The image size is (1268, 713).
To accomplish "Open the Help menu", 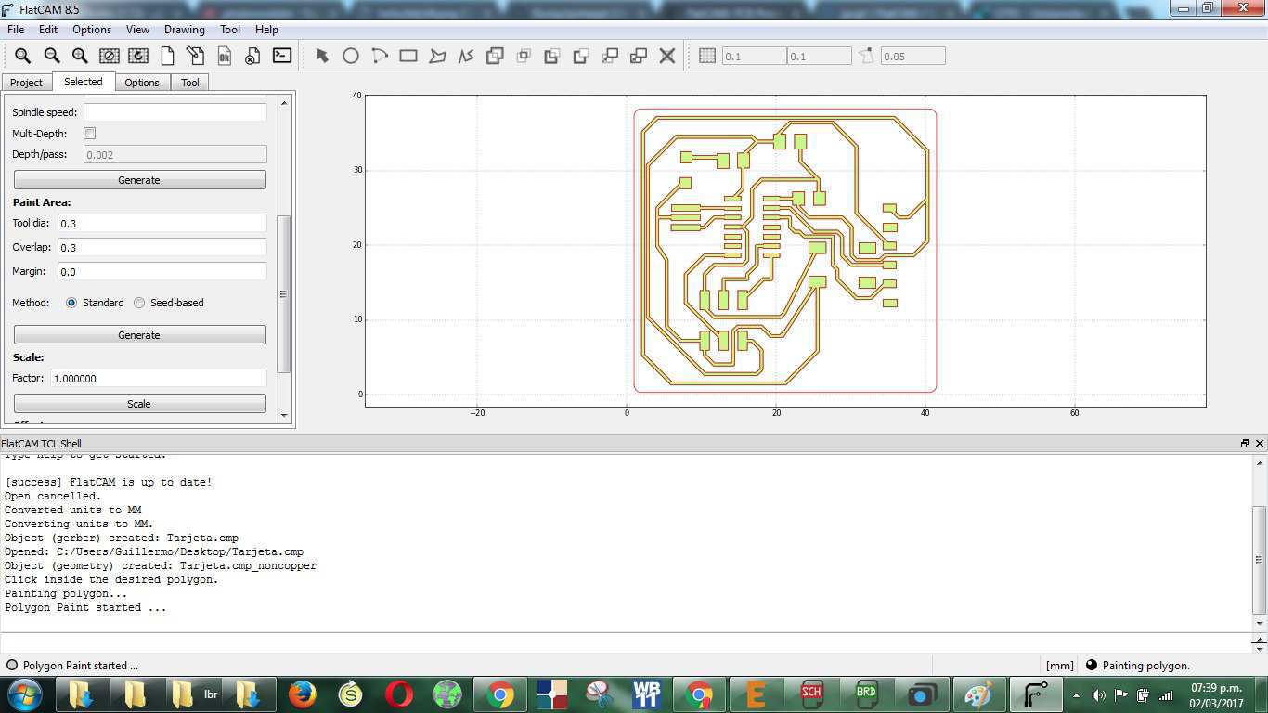I will coord(266,30).
